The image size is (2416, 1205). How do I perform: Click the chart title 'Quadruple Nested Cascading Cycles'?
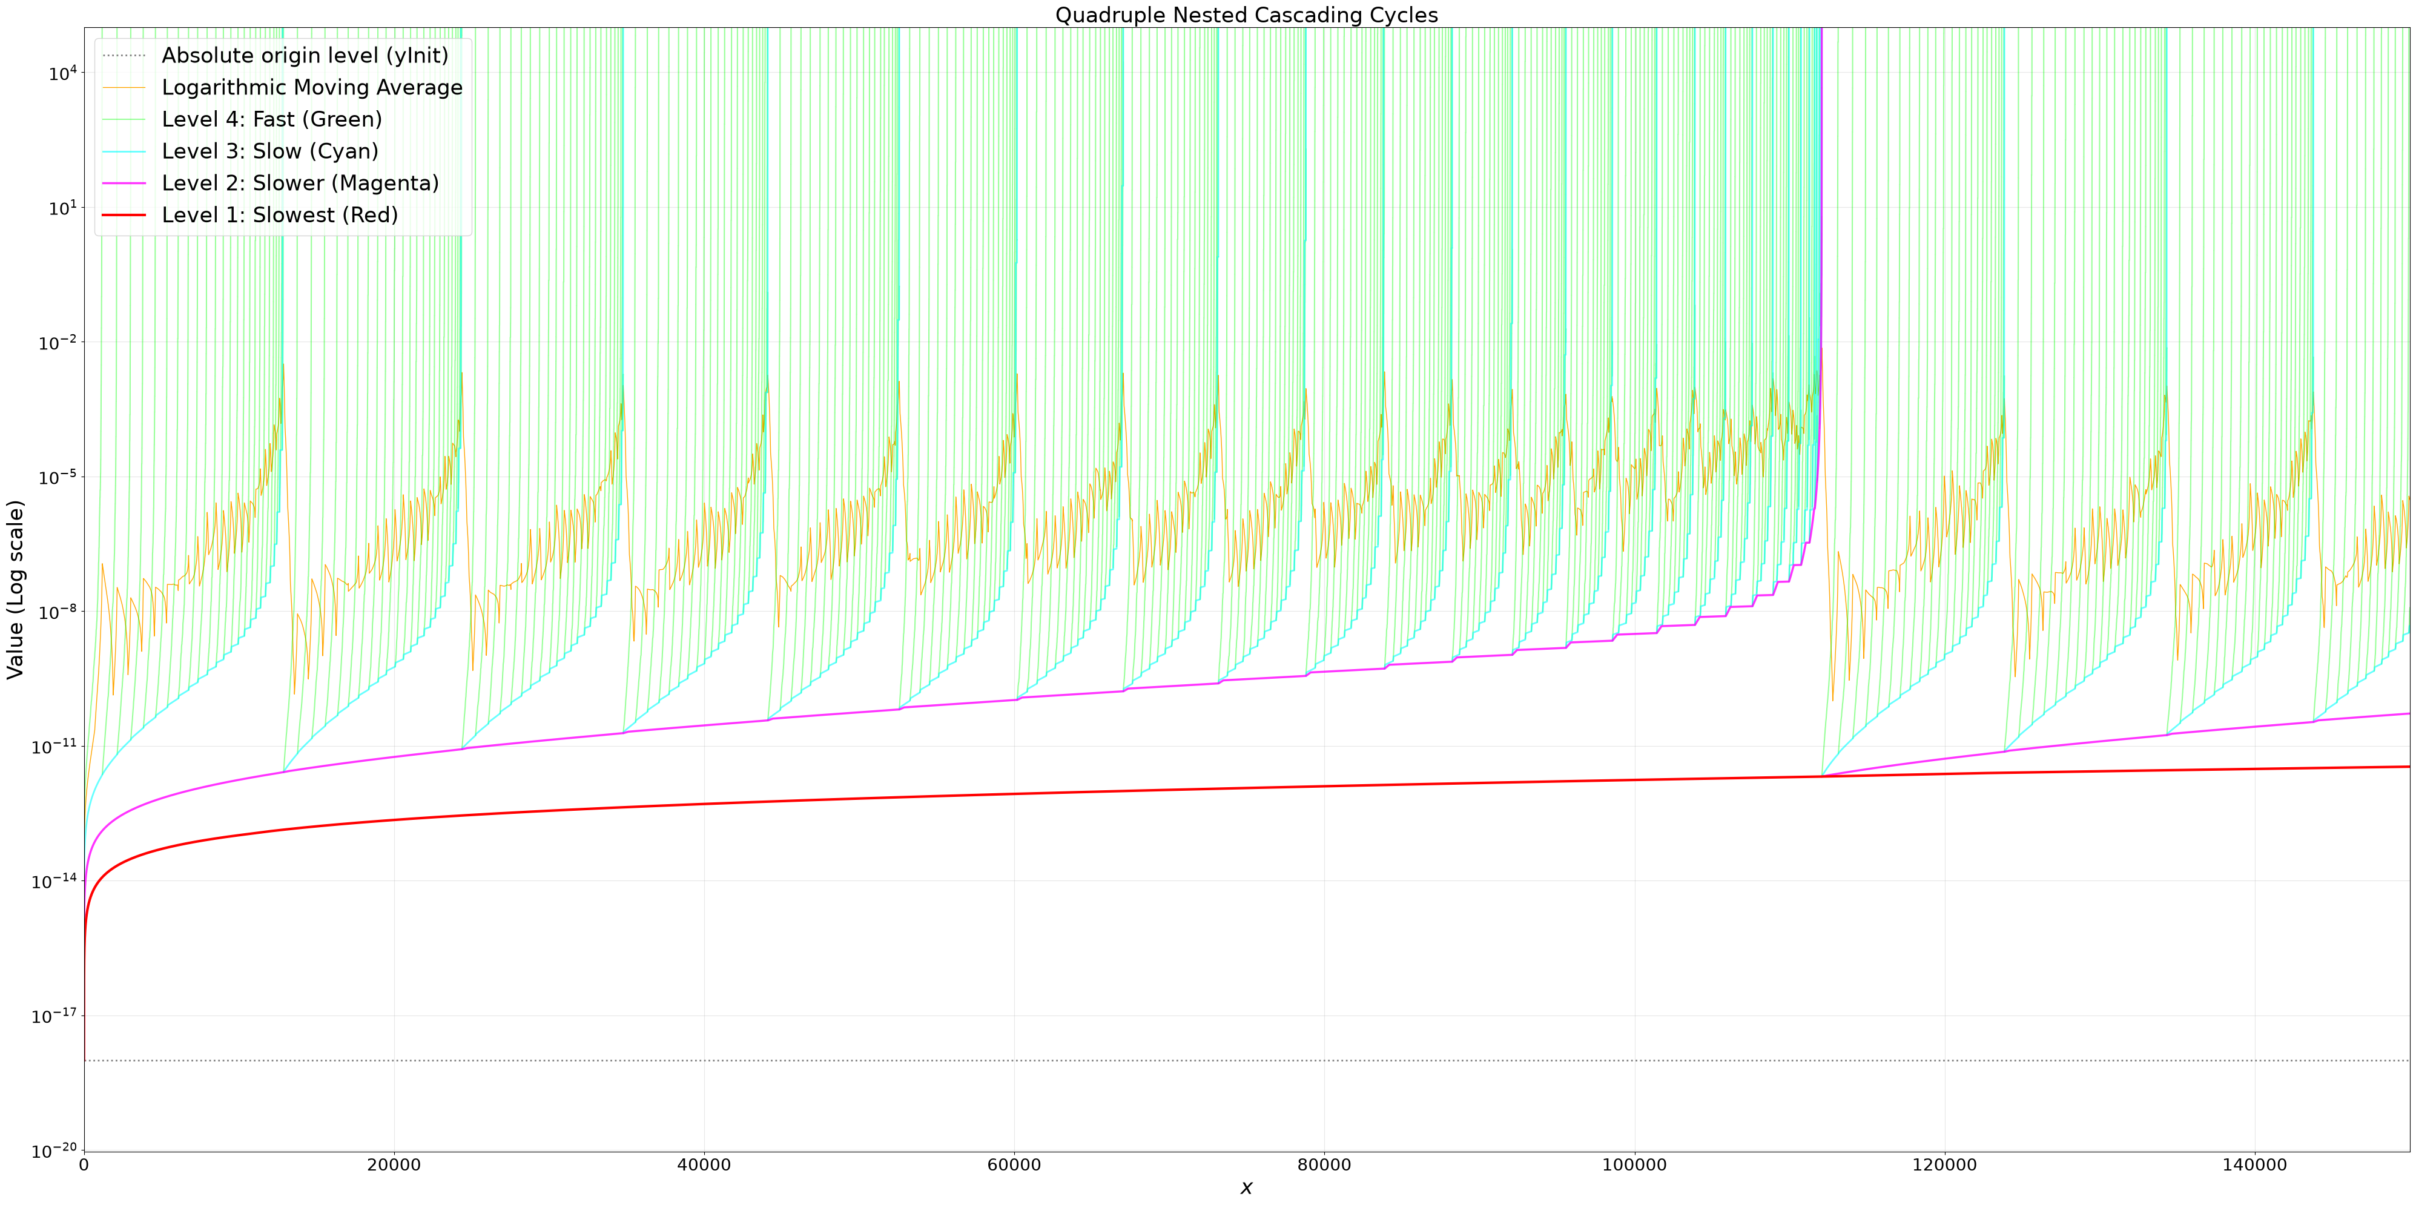pos(1247,15)
